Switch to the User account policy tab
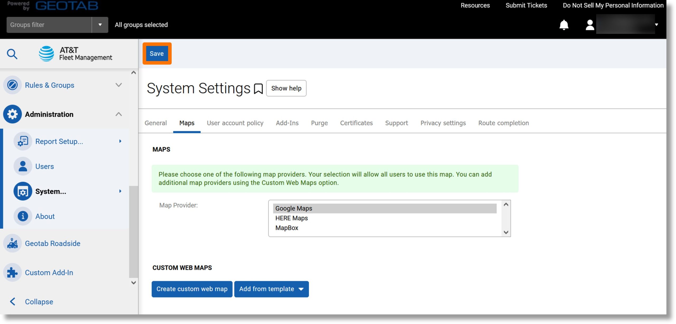This screenshot has width=676, height=324. [x=235, y=123]
